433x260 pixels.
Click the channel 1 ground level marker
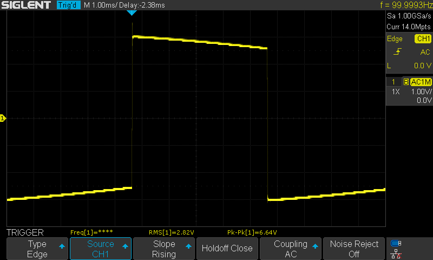tap(3, 118)
